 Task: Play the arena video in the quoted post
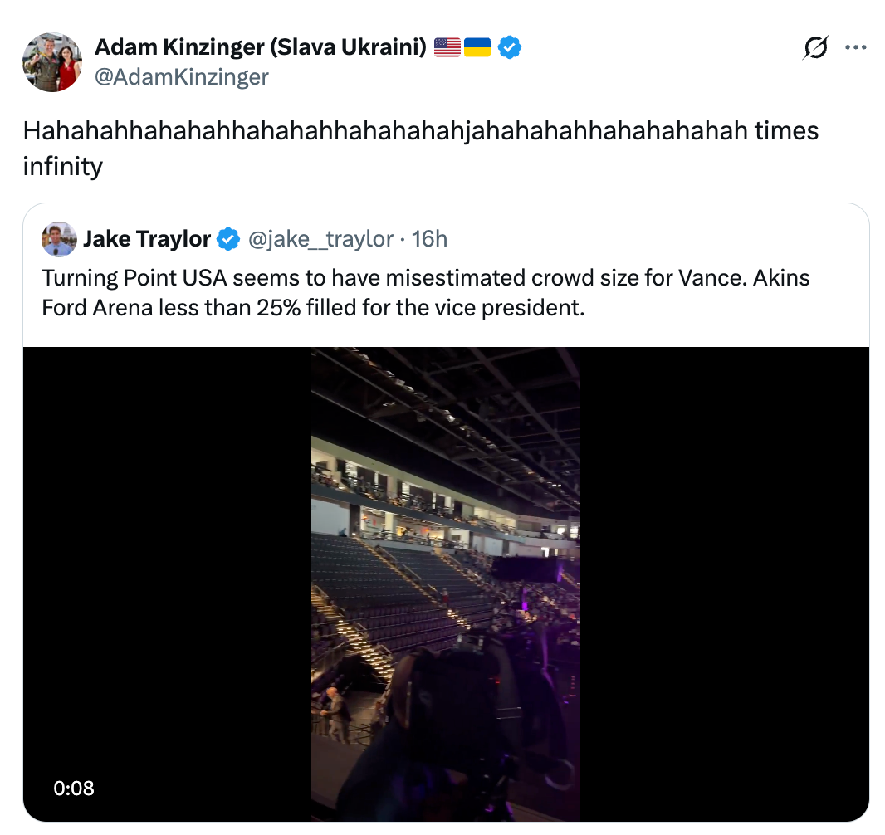pyautogui.click(x=445, y=584)
